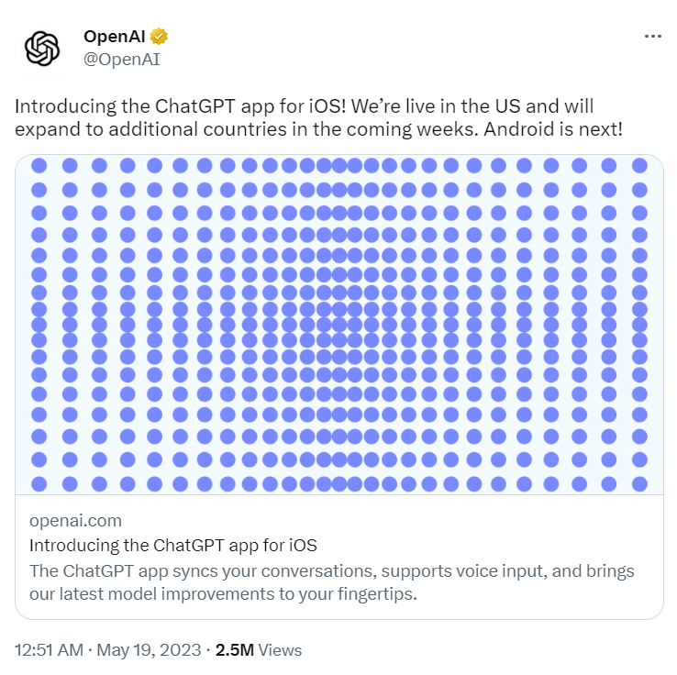This screenshot has width=677, height=675.
Task: View the 2.5M view count
Action: coord(235,650)
